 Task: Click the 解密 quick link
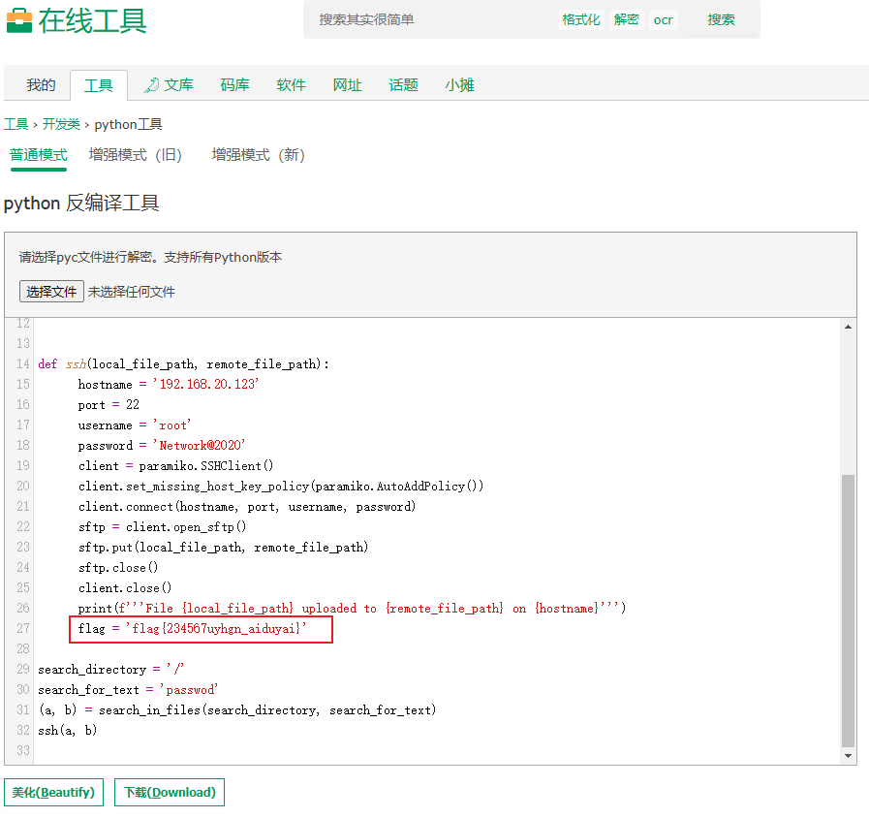tap(626, 20)
